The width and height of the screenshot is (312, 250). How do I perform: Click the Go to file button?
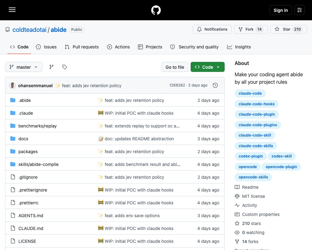point(175,67)
